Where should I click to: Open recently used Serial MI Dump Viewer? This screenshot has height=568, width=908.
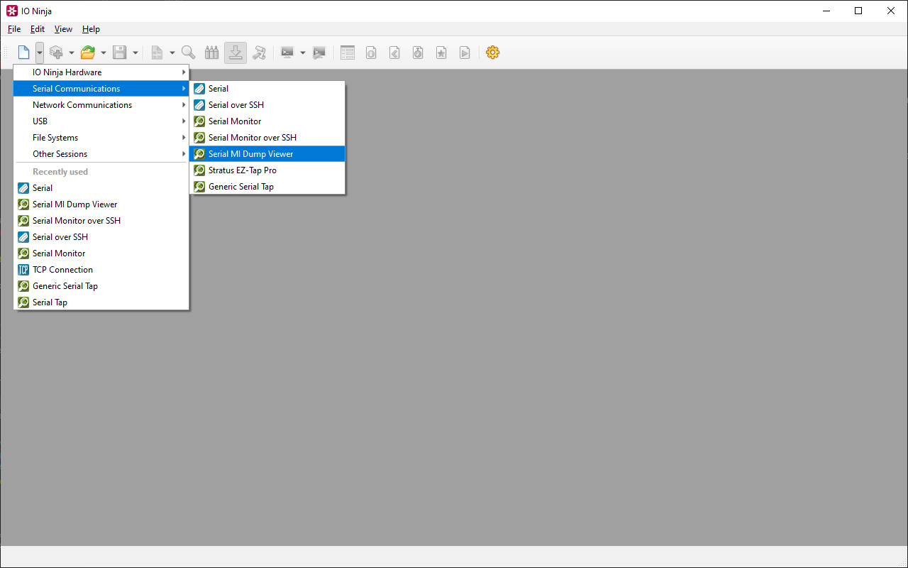(101, 204)
